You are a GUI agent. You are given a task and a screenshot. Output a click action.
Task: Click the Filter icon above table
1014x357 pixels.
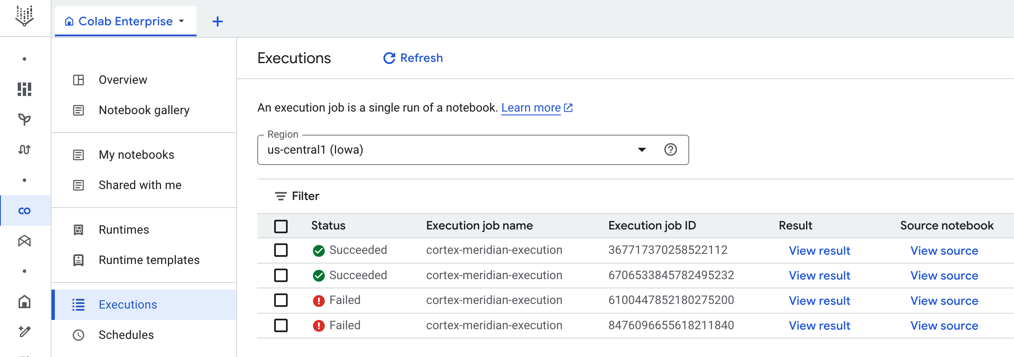(x=280, y=196)
